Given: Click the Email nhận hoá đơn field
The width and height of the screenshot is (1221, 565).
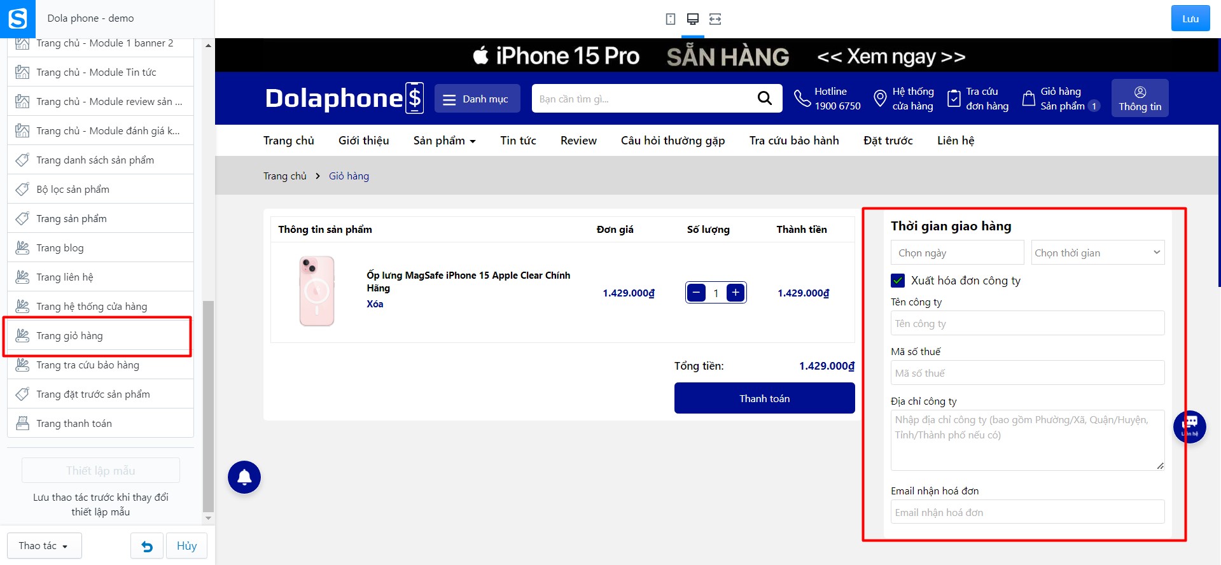Looking at the screenshot, I should pyautogui.click(x=1028, y=512).
